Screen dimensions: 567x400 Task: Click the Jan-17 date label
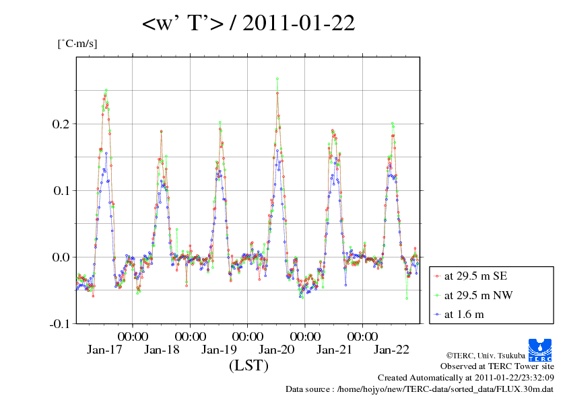pos(104,350)
